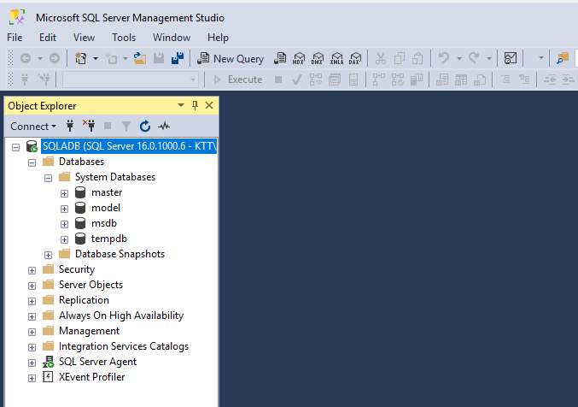Click the Copy icon in toolbar

coord(400,58)
